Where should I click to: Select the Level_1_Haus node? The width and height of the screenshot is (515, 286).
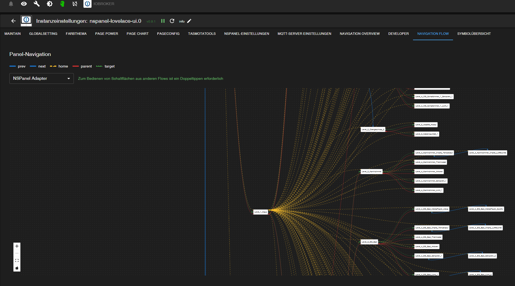point(261,212)
